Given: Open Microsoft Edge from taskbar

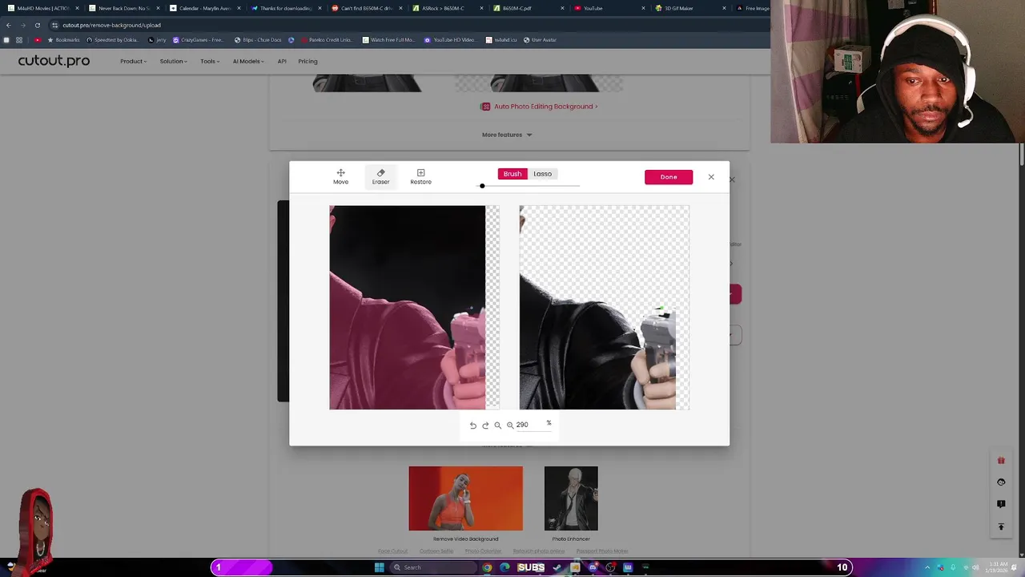Looking at the screenshot, I should [504, 567].
